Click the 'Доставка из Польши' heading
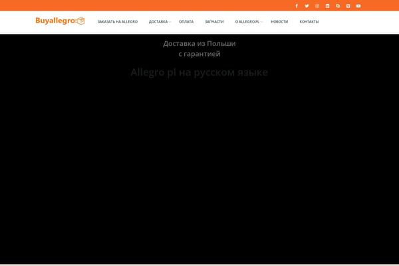The image size is (399, 266). [199, 44]
